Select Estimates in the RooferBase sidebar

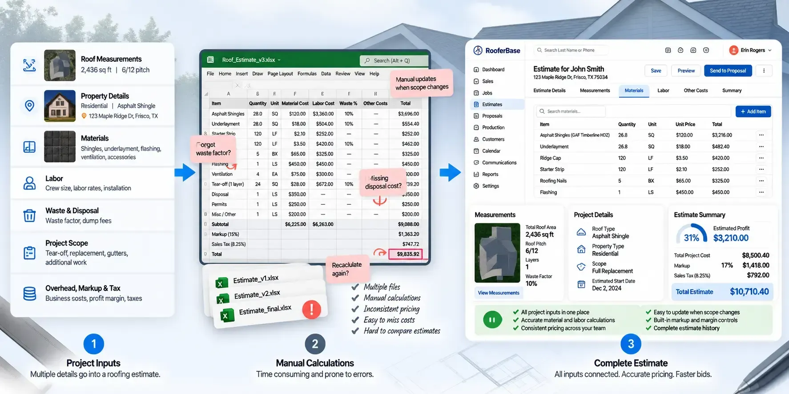(497, 104)
